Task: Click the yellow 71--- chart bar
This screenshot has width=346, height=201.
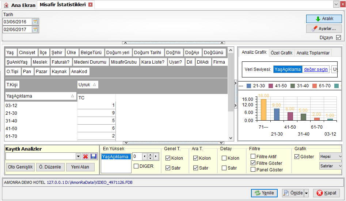Action: coord(263,110)
